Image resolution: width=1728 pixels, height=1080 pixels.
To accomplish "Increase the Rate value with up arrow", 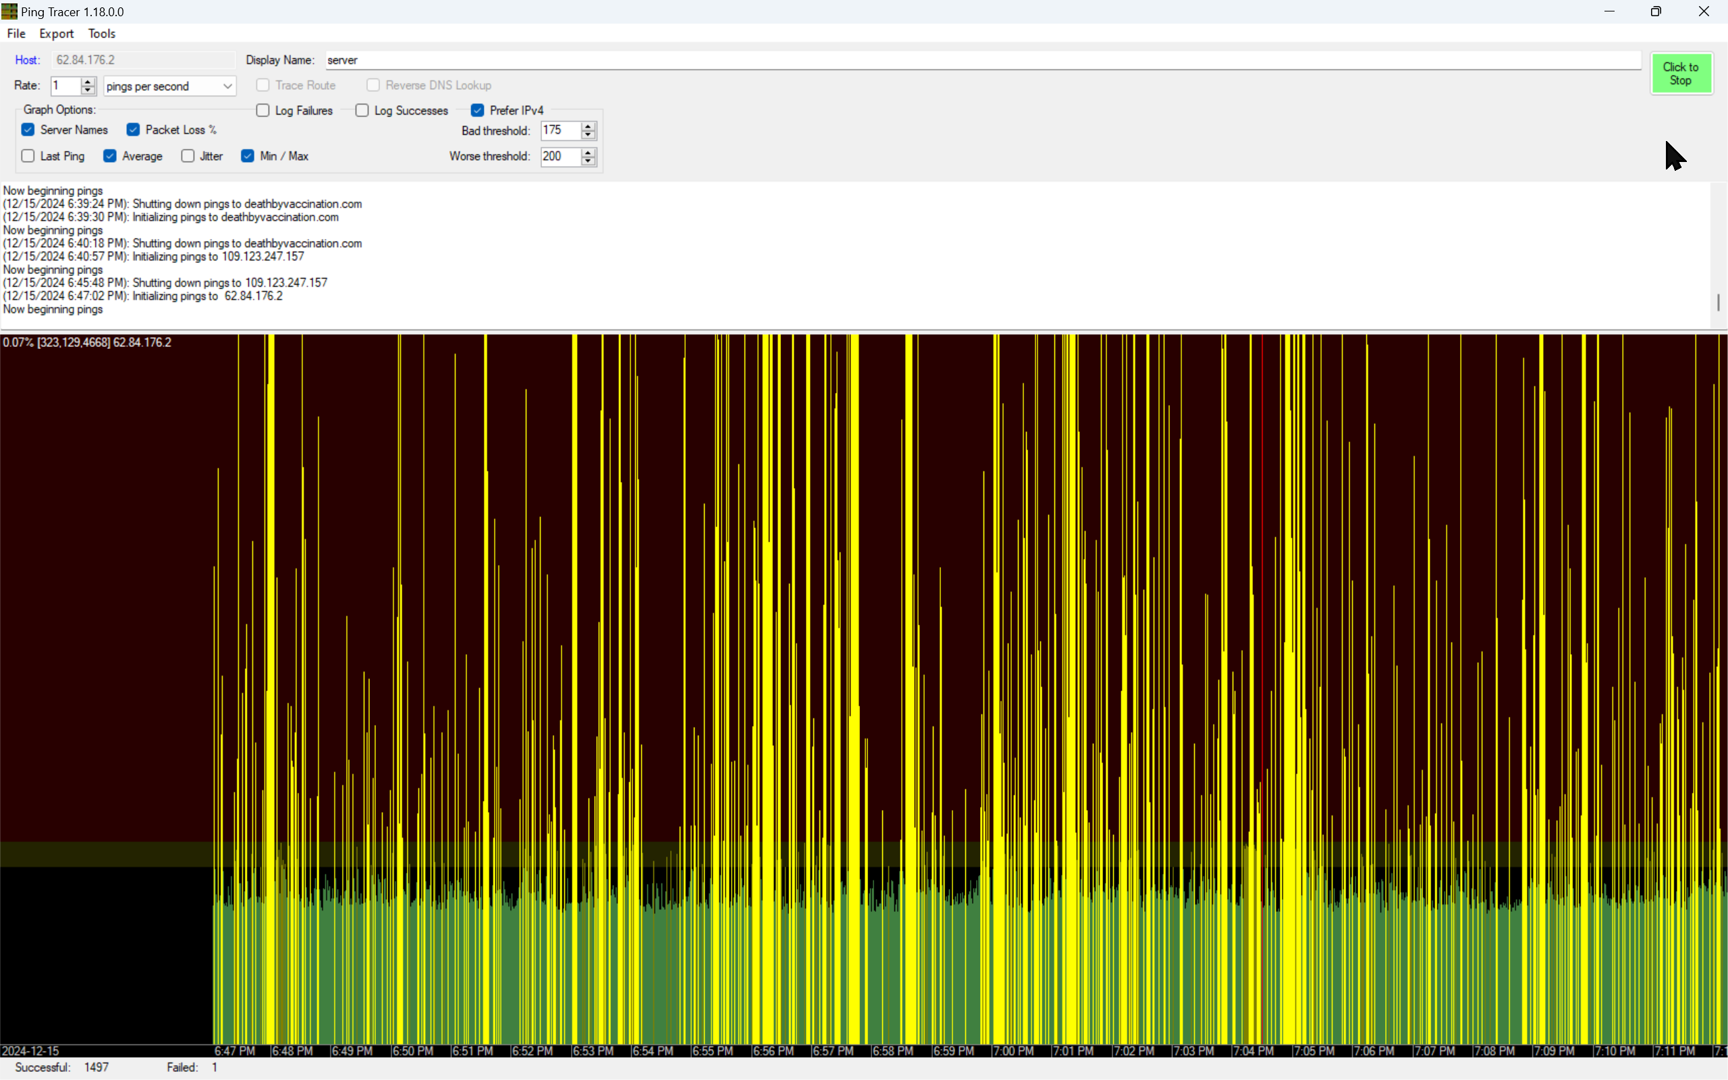I will click(88, 82).
